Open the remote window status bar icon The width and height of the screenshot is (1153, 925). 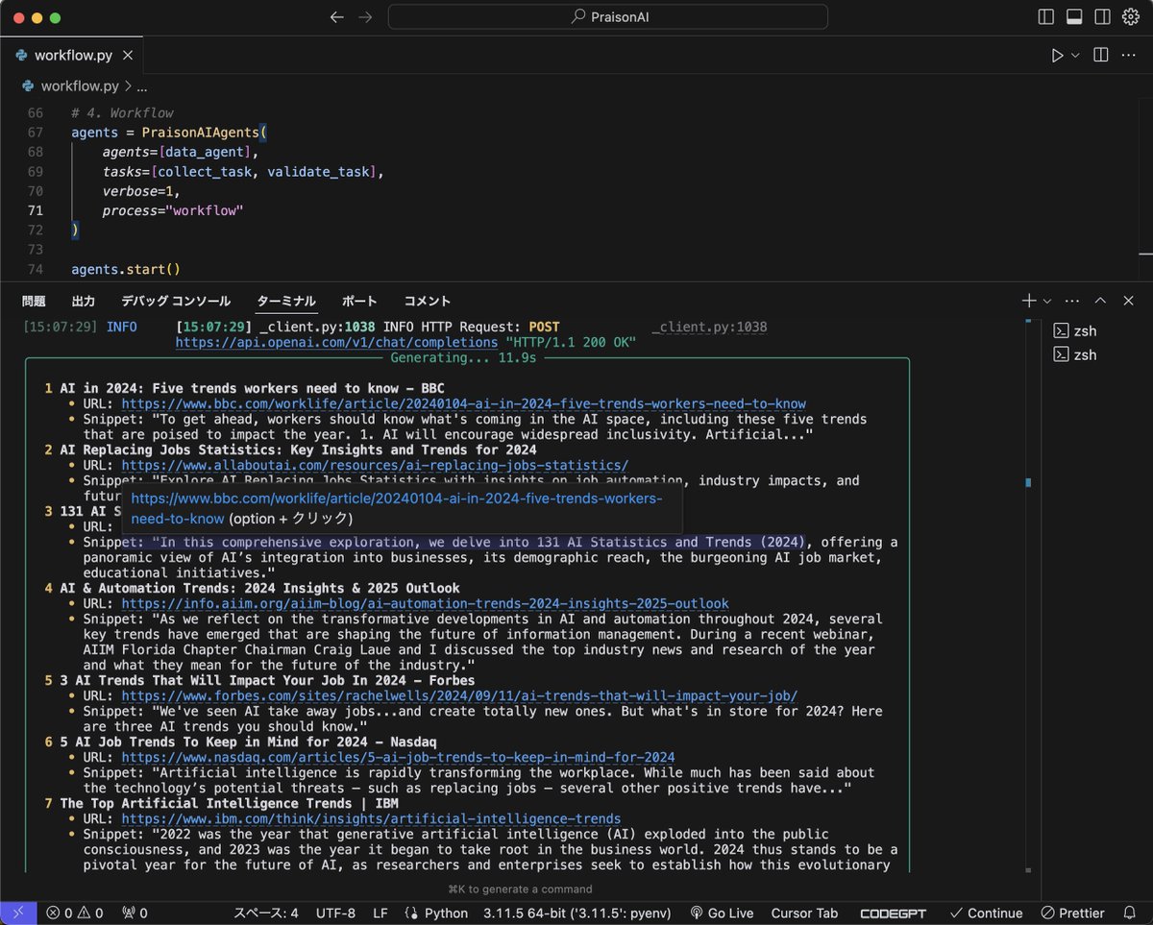point(18,913)
